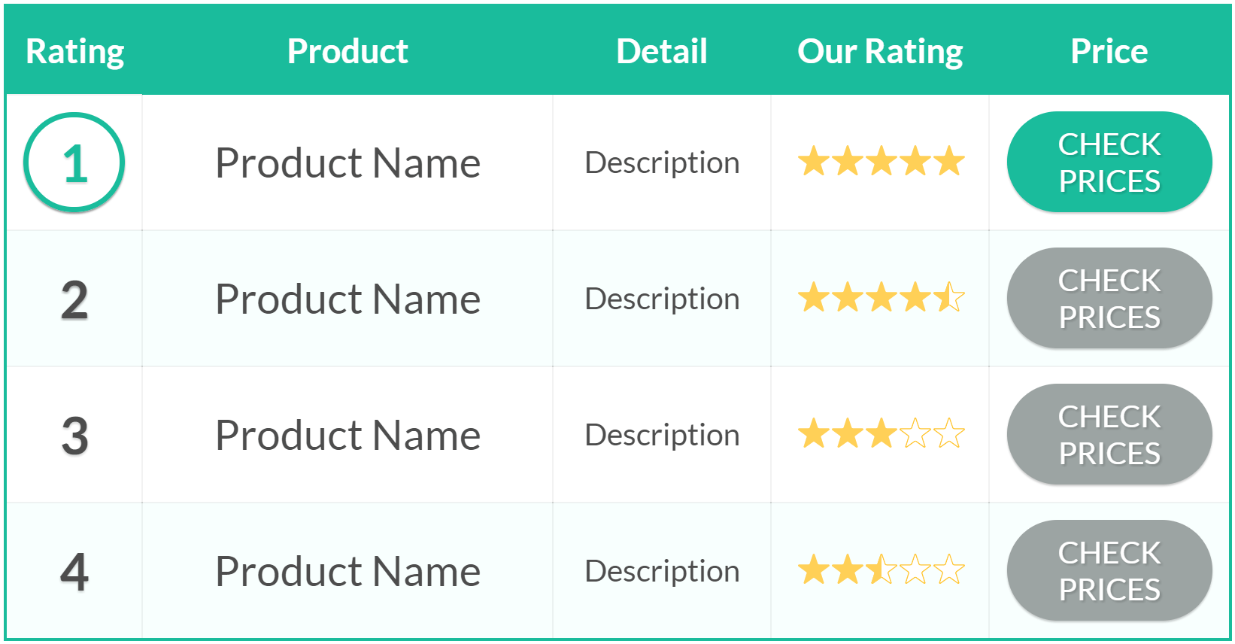Open the Product Name link in row 3
The image size is (1235, 644).
pyautogui.click(x=347, y=436)
